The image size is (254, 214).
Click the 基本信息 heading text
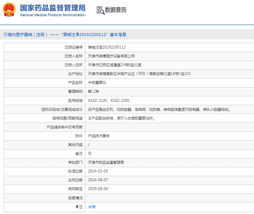(x=118, y=35)
